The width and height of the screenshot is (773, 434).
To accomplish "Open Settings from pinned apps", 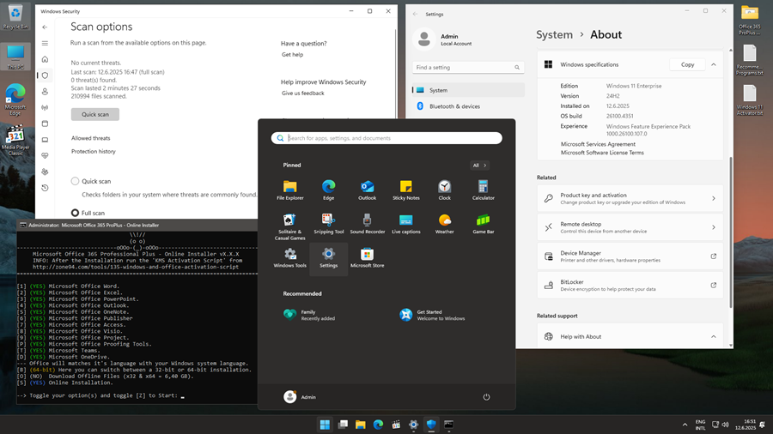I will pos(328,258).
